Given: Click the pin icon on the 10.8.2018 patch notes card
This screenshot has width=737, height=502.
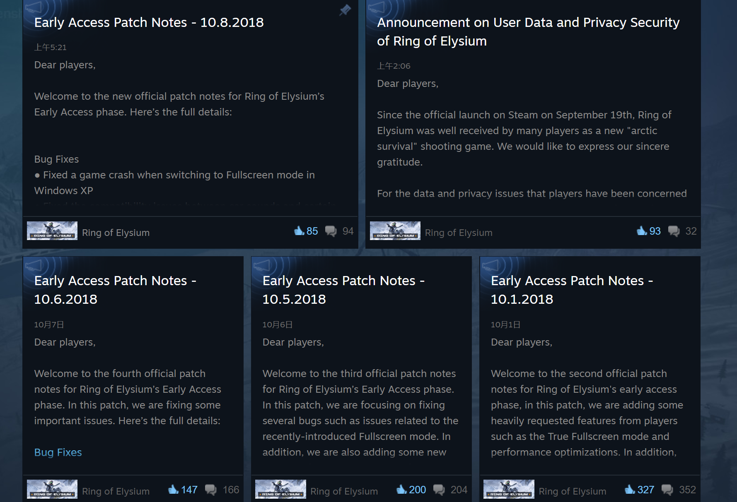Looking at the screenshot, I should [345, 10].
